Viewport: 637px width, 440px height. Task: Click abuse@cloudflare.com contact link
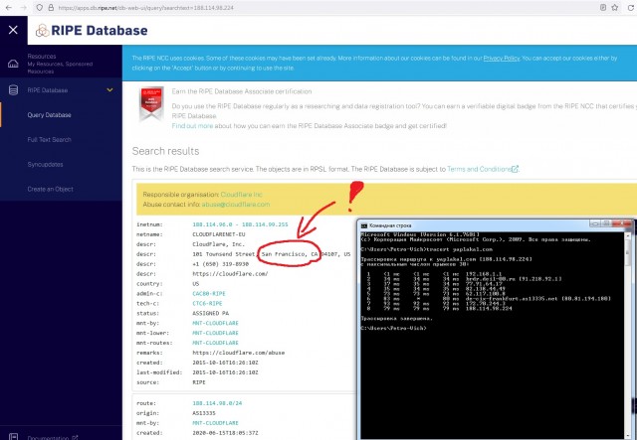(x=236, y=205)
